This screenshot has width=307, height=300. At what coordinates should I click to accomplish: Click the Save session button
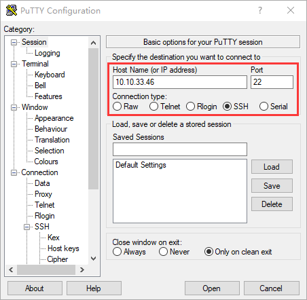point(272,186)
